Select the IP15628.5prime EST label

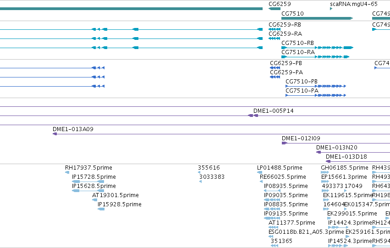point(94,186)
